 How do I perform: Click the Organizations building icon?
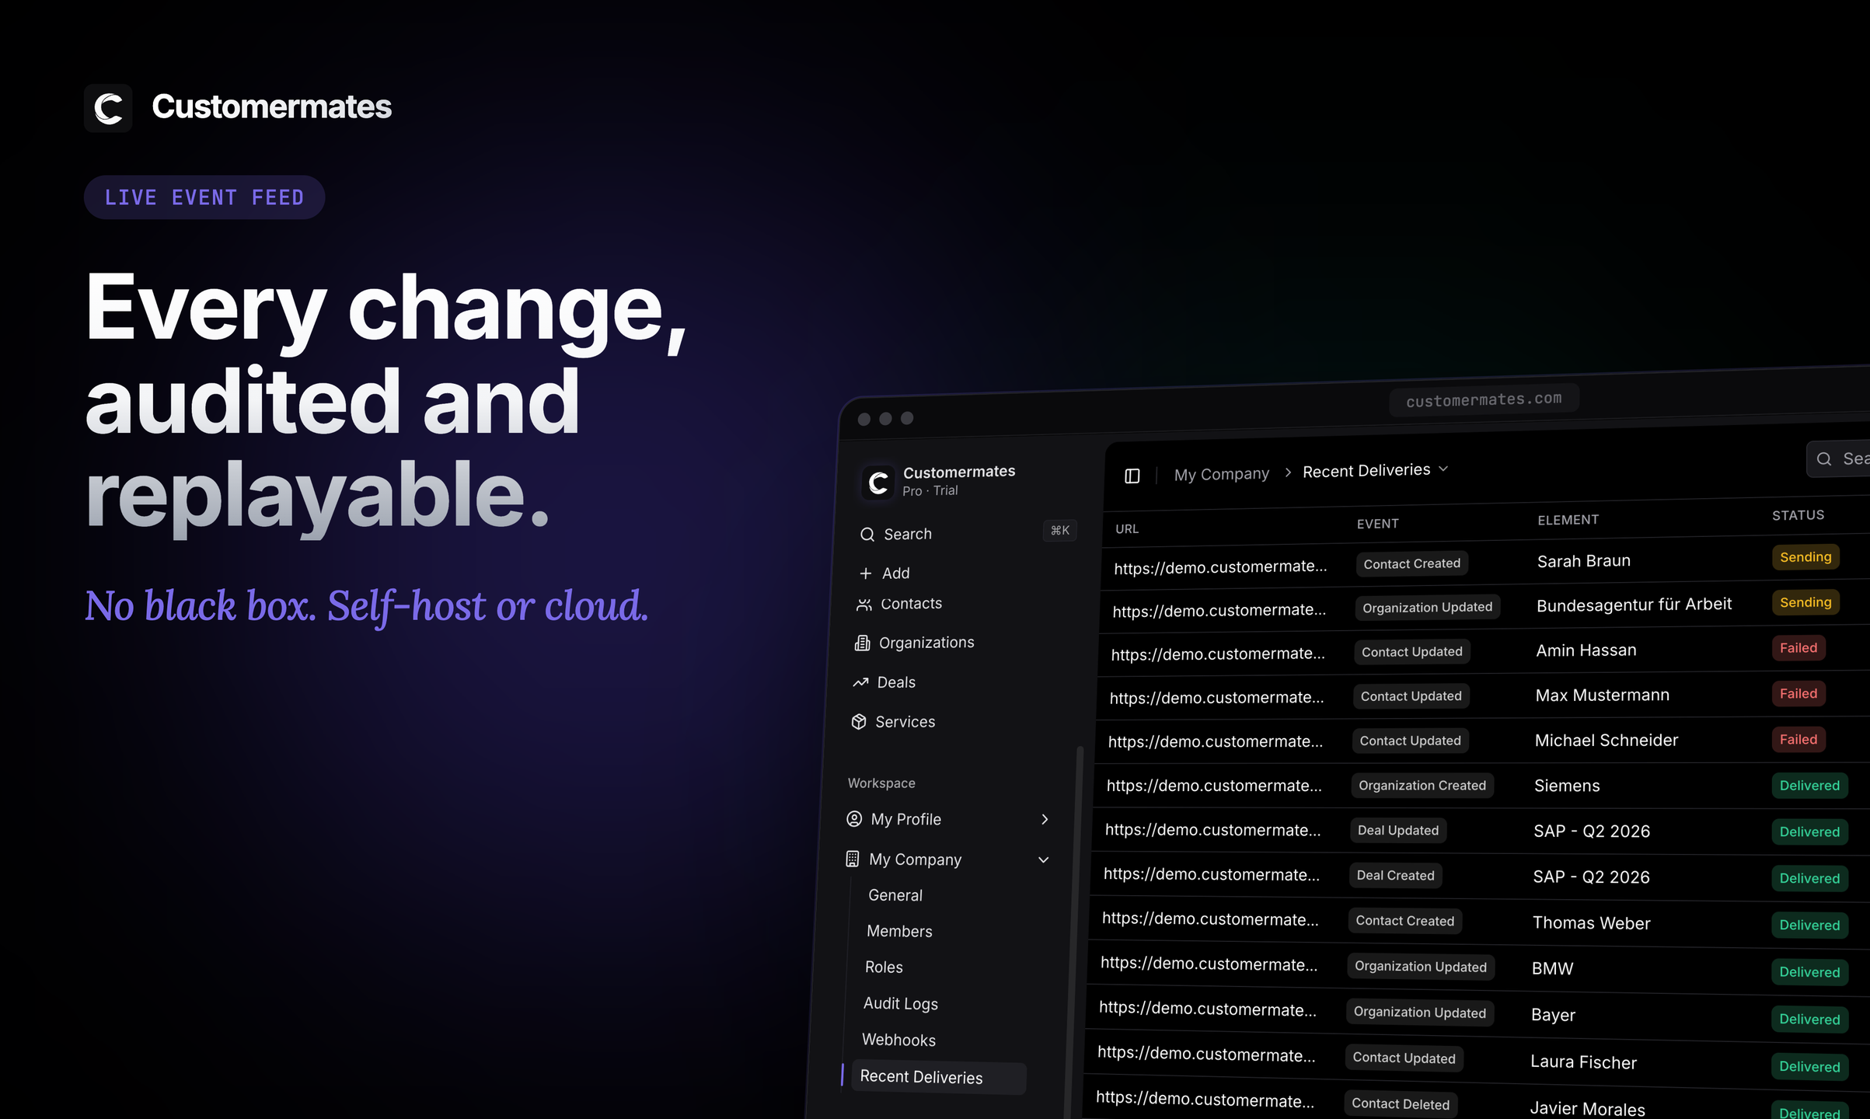pos(862,643)
